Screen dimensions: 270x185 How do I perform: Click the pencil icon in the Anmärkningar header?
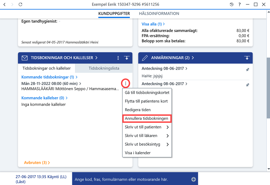(x=145, y=58)
